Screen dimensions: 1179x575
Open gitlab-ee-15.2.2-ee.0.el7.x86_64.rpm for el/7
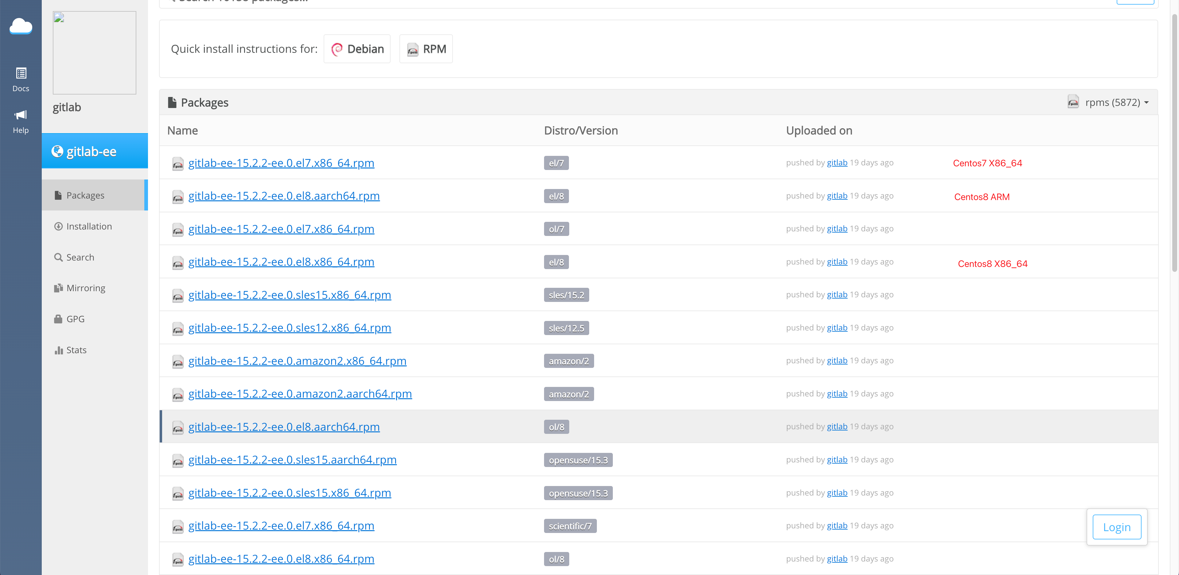coord(281,163)
